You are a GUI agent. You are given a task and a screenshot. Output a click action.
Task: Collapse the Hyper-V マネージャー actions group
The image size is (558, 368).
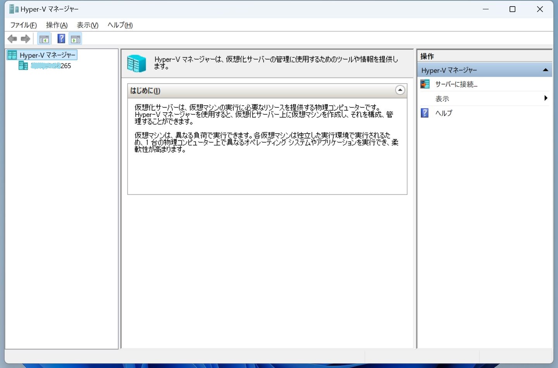(546, 70)
